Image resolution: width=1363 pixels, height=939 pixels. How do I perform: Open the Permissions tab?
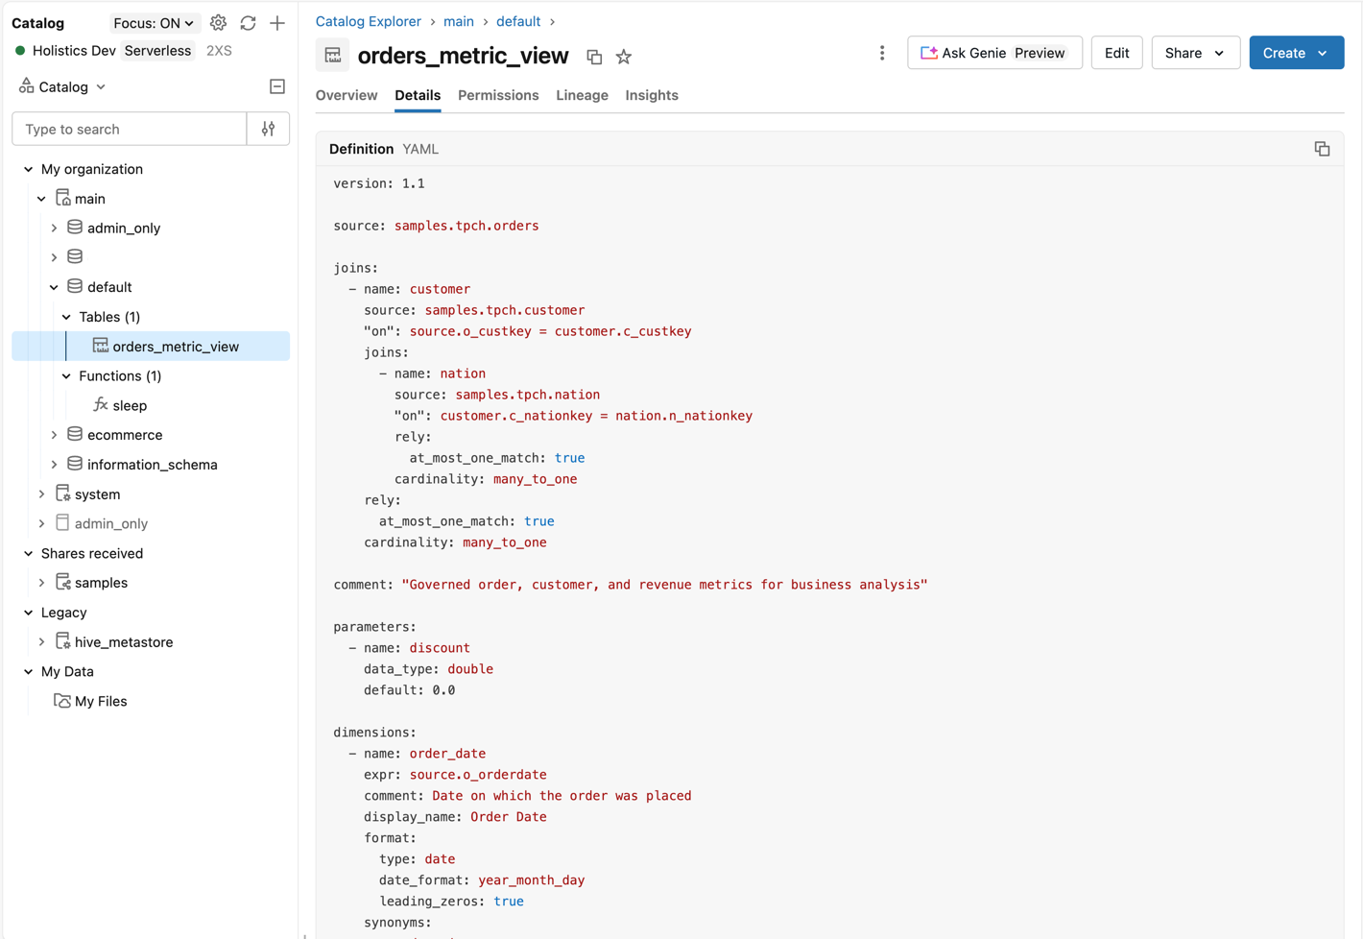click(498, 95)
